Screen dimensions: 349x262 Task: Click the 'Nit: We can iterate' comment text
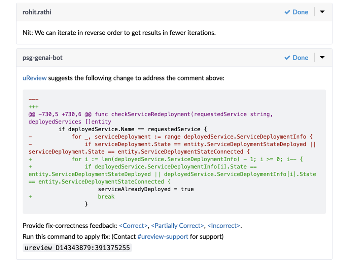pyautogui.click(x=119, y=33)
